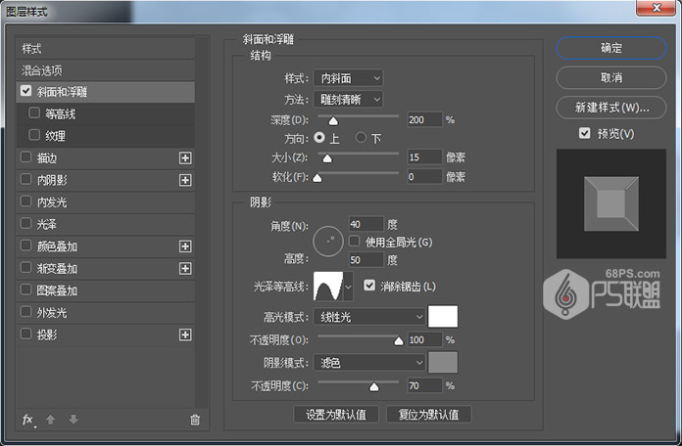The height and width of the screenshot is (446, 682).
Task: Enable the 内阴影 checkbox
Action: (x=26, y=179)
